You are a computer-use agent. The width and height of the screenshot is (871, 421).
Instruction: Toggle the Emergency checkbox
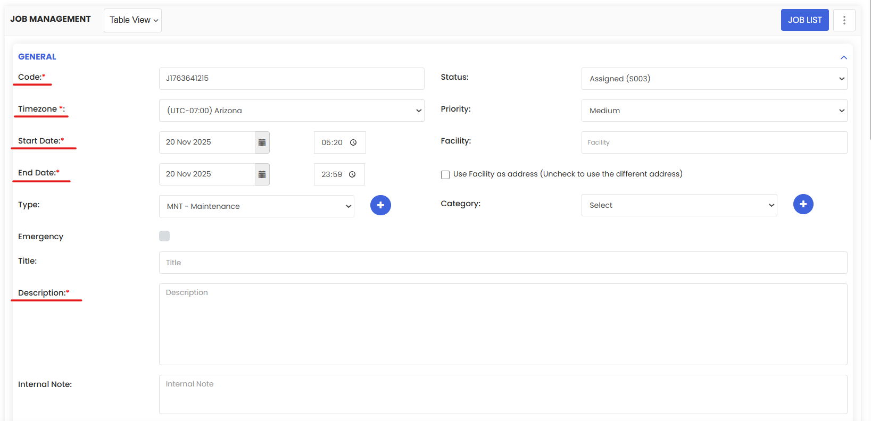(x=164, y=236)
